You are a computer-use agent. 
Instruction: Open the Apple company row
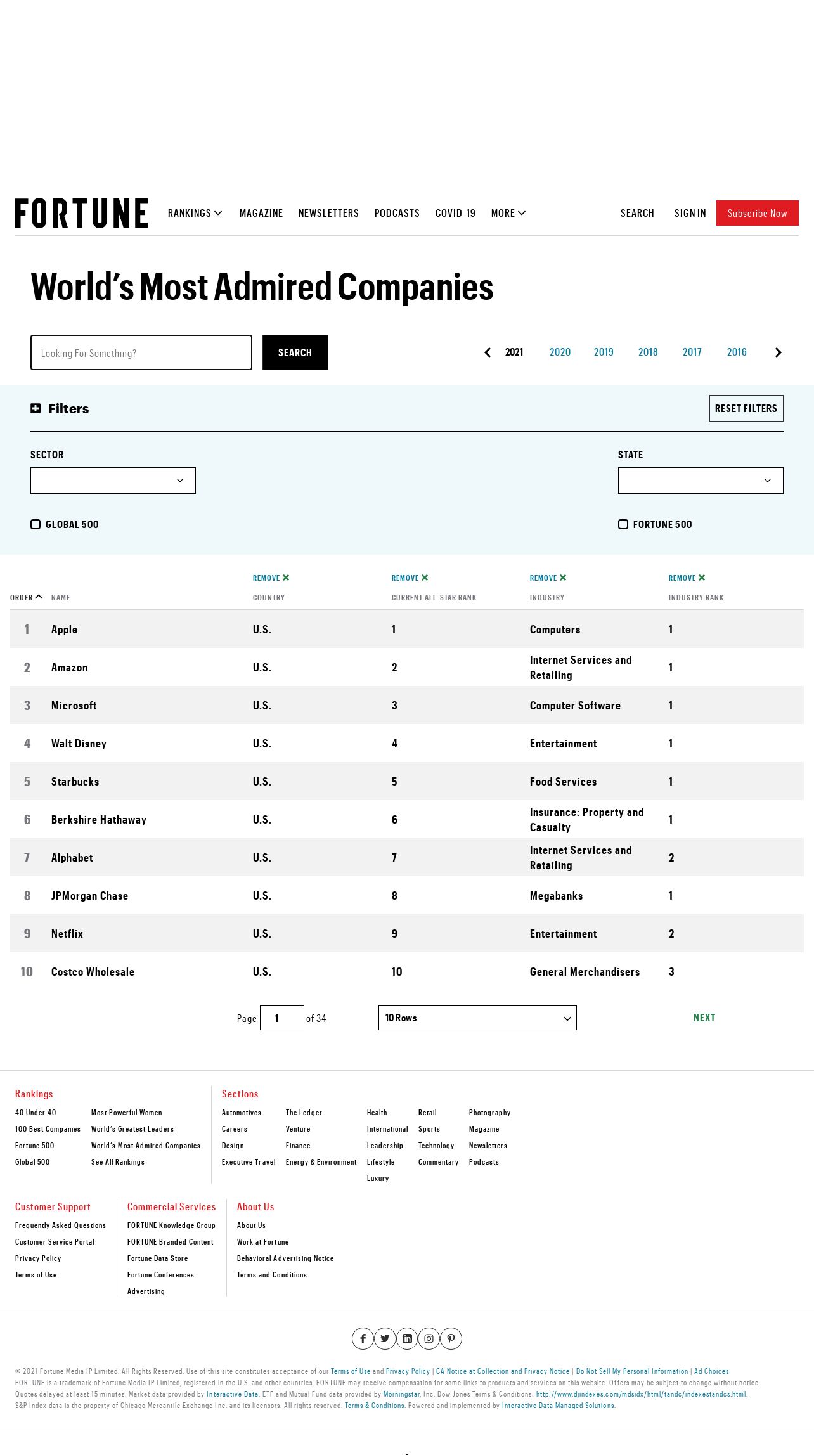[x=407, y=629]
